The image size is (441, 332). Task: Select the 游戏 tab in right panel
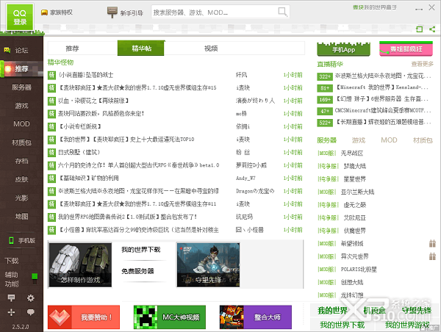359,140
